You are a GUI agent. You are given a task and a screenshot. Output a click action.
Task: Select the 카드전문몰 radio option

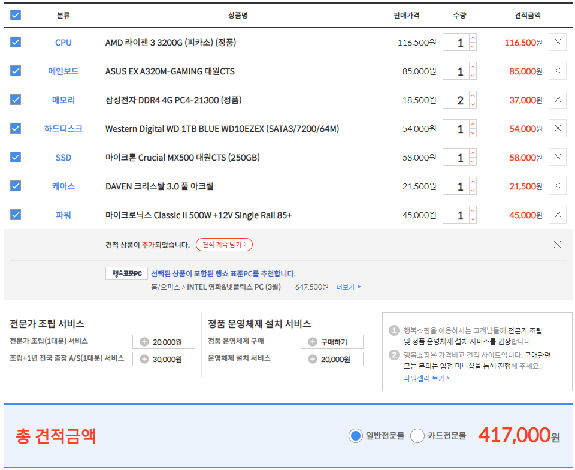[417, 436]
